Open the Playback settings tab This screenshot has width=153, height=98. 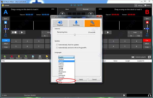pos(60,23)
